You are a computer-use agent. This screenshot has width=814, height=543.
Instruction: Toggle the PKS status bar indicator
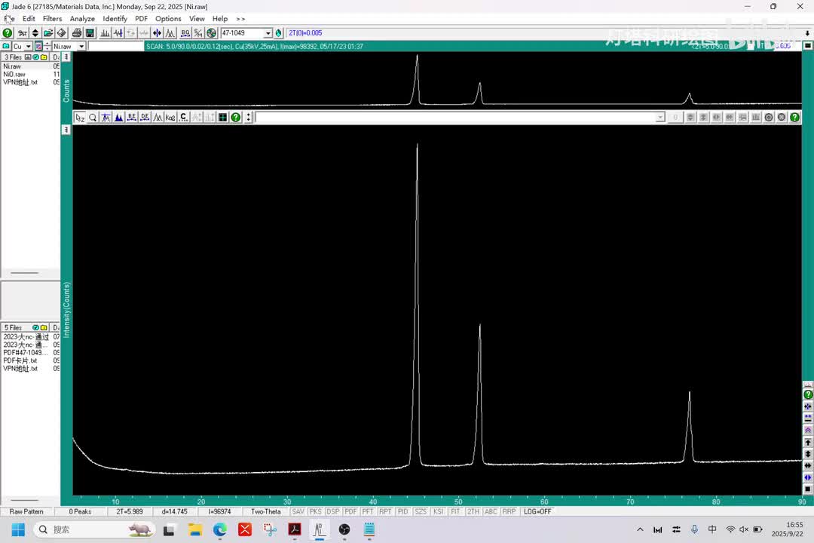point(316,512)
